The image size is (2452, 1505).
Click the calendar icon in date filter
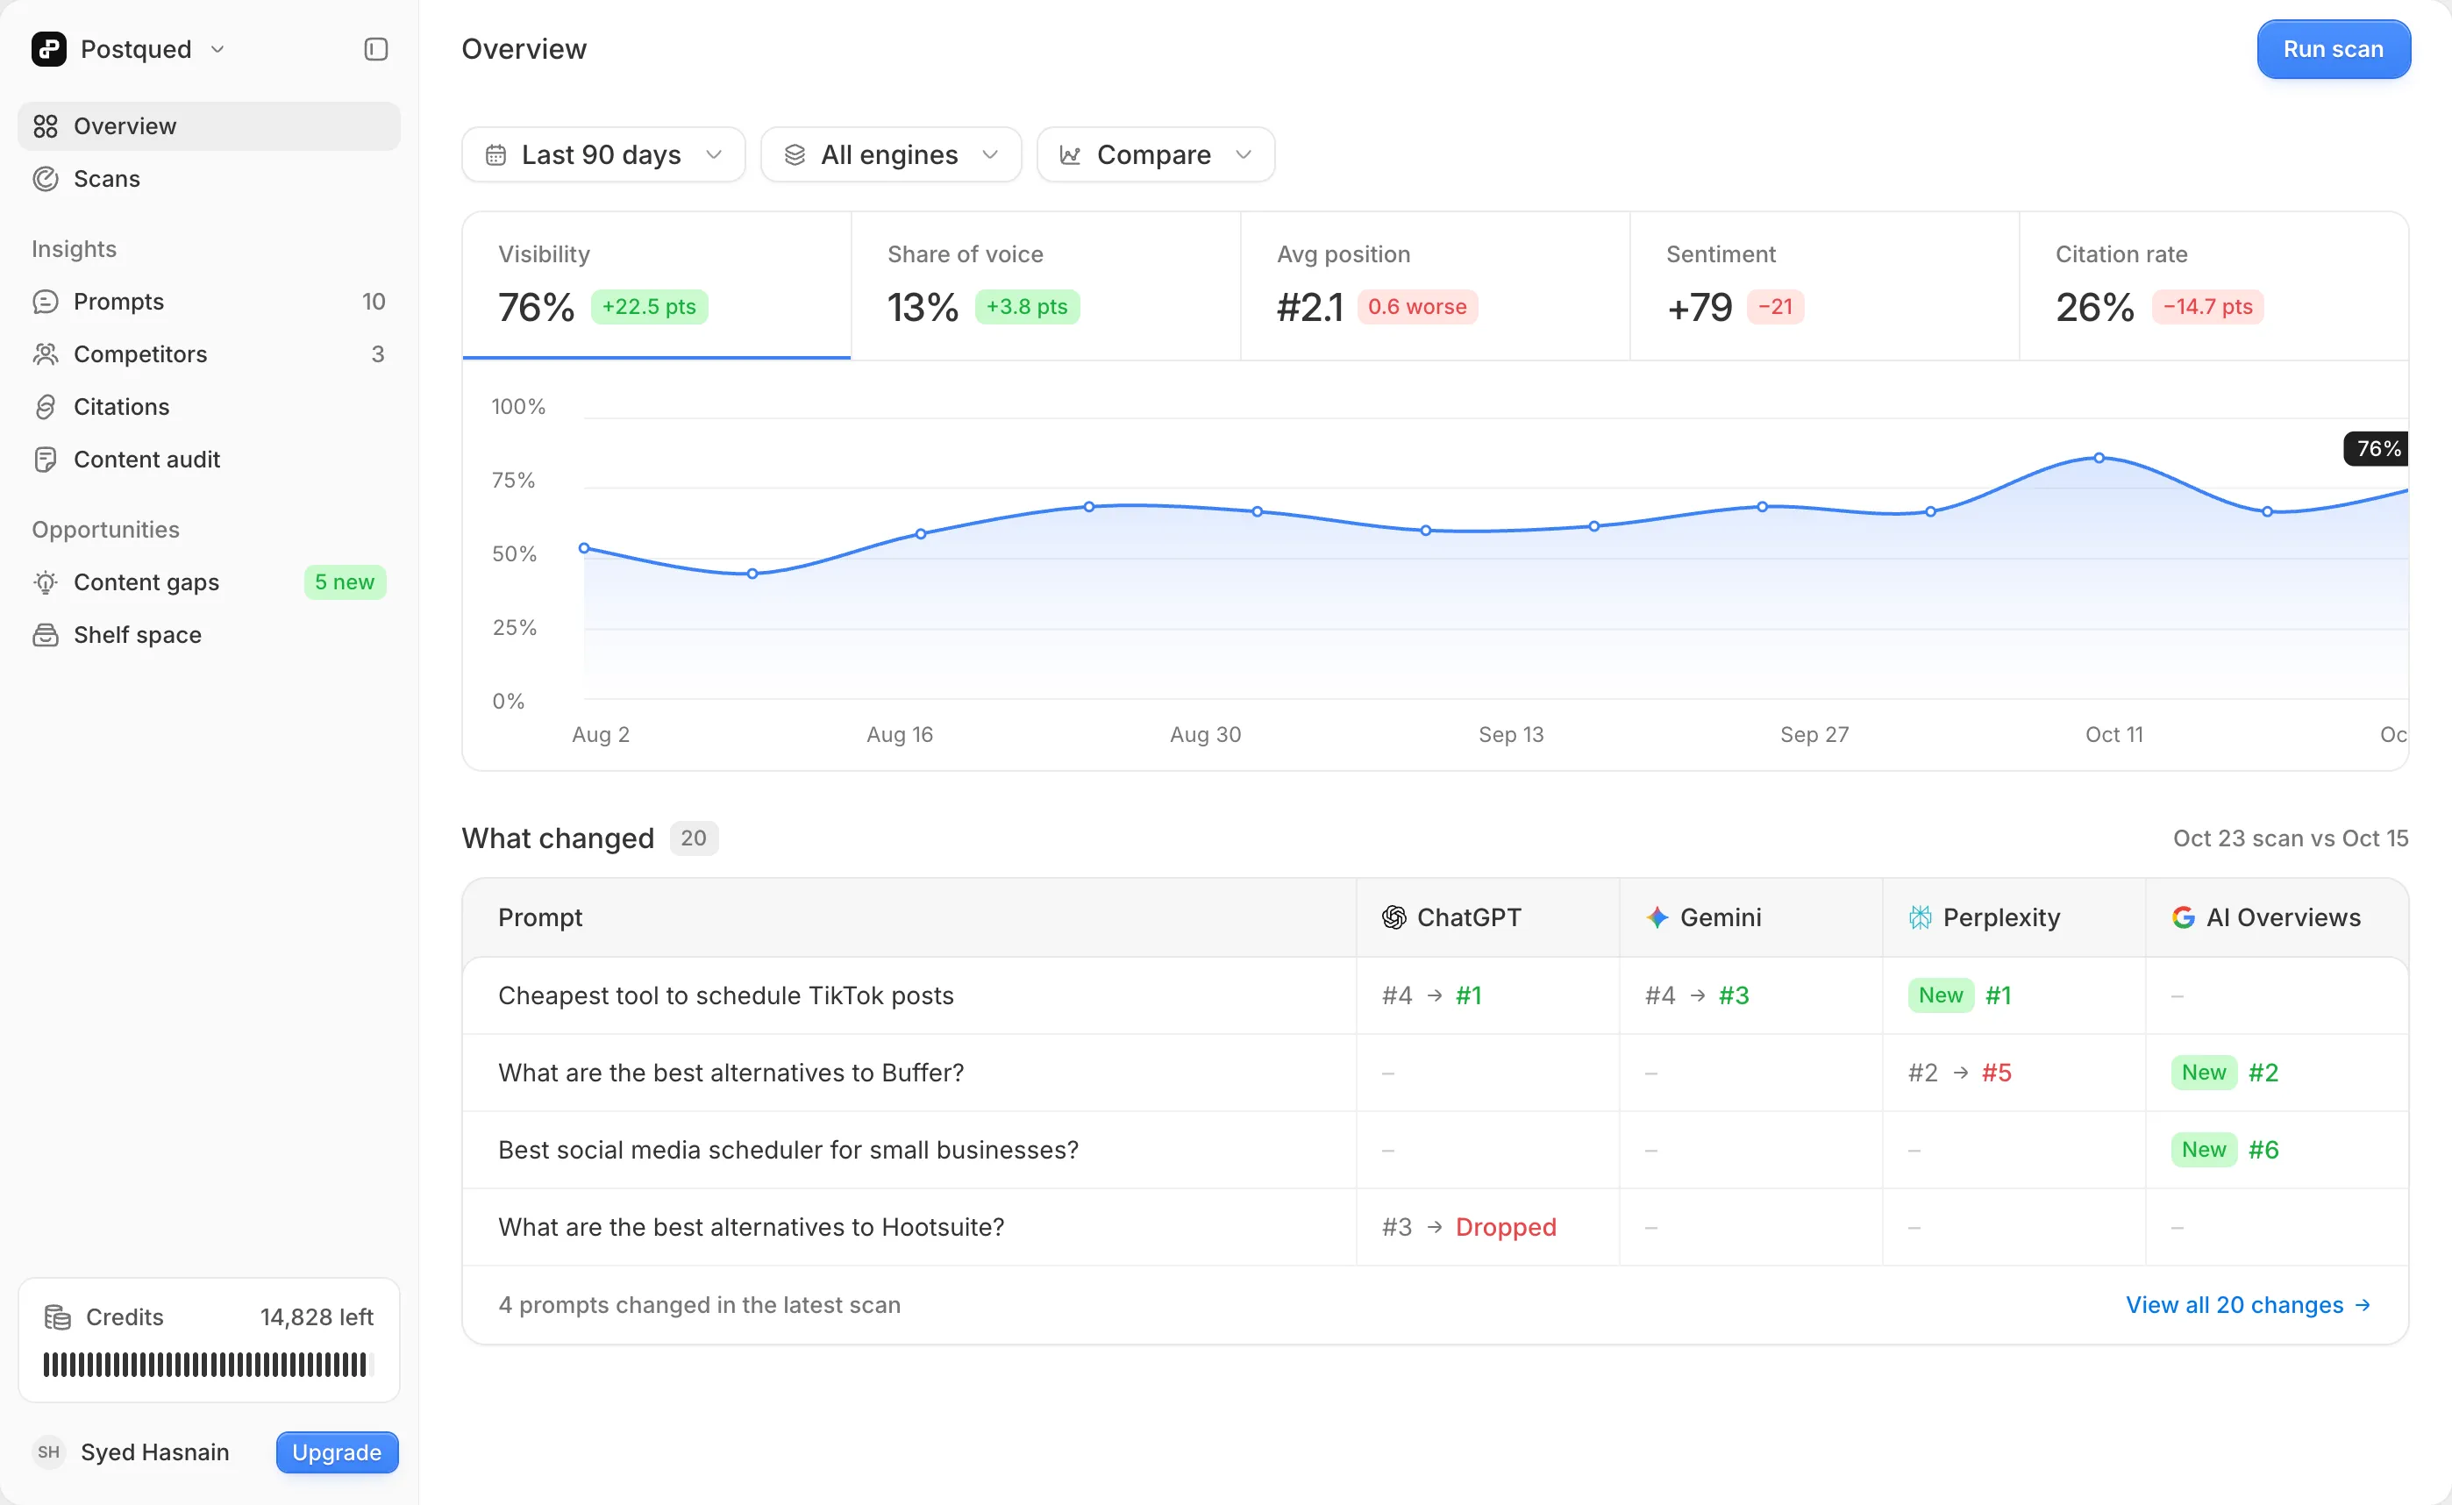click(x=495, y=155)
